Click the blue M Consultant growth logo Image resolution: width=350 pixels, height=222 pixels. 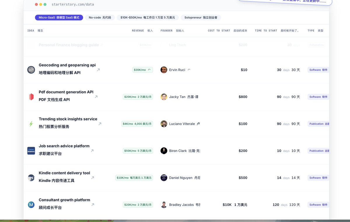point(31,205)
